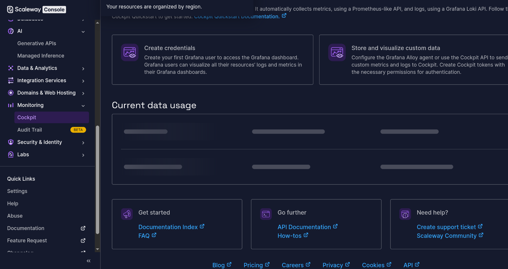Collapse the AI section chevron

coord(83,32)
